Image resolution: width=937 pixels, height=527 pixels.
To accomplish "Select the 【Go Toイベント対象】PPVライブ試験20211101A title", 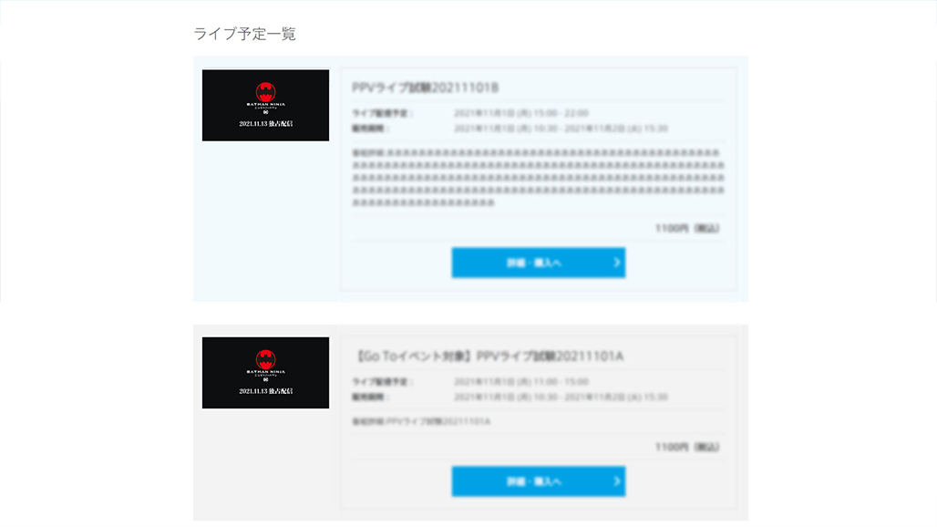I will point(488,356).
